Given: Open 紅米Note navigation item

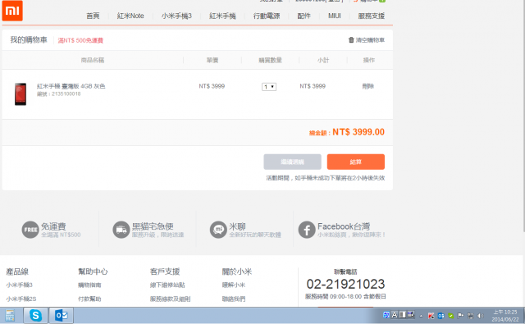Looking at the screenshot, I should (x=130, y=16).
